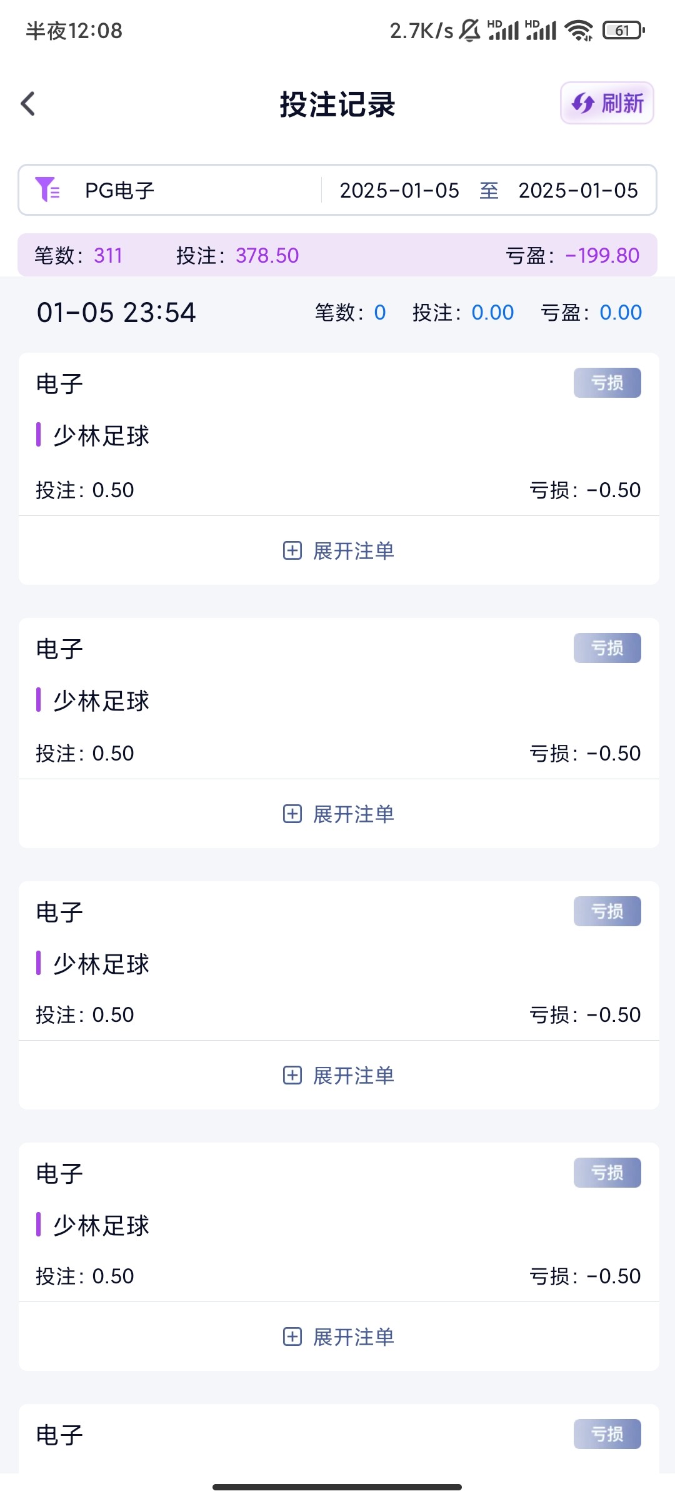Image resolution: width=675 pixels, height=1501 pixels.
Task: Tap the purple filter funnel icon
Action: click(x=47, y=190)
